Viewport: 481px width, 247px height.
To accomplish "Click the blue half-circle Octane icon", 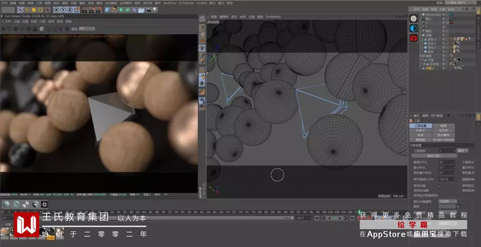I will (413, 28).
